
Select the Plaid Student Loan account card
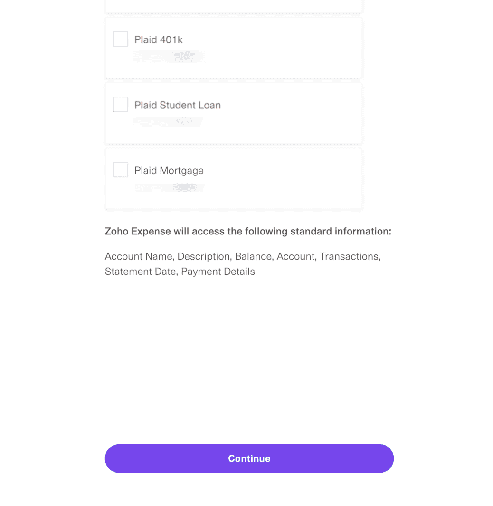click(x=233, y=113)
